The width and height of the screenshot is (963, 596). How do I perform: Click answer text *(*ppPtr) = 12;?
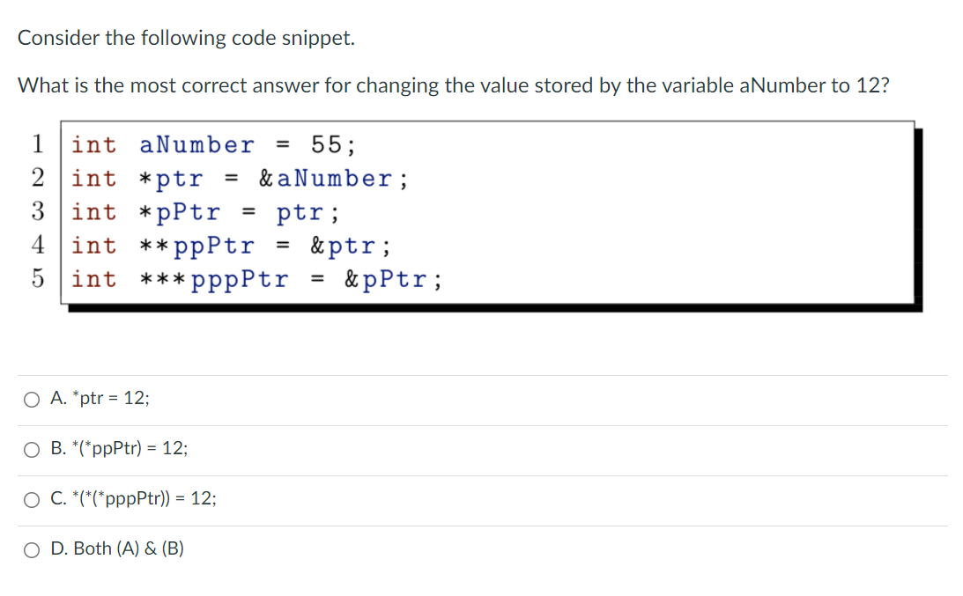click(x=119, y=449)
